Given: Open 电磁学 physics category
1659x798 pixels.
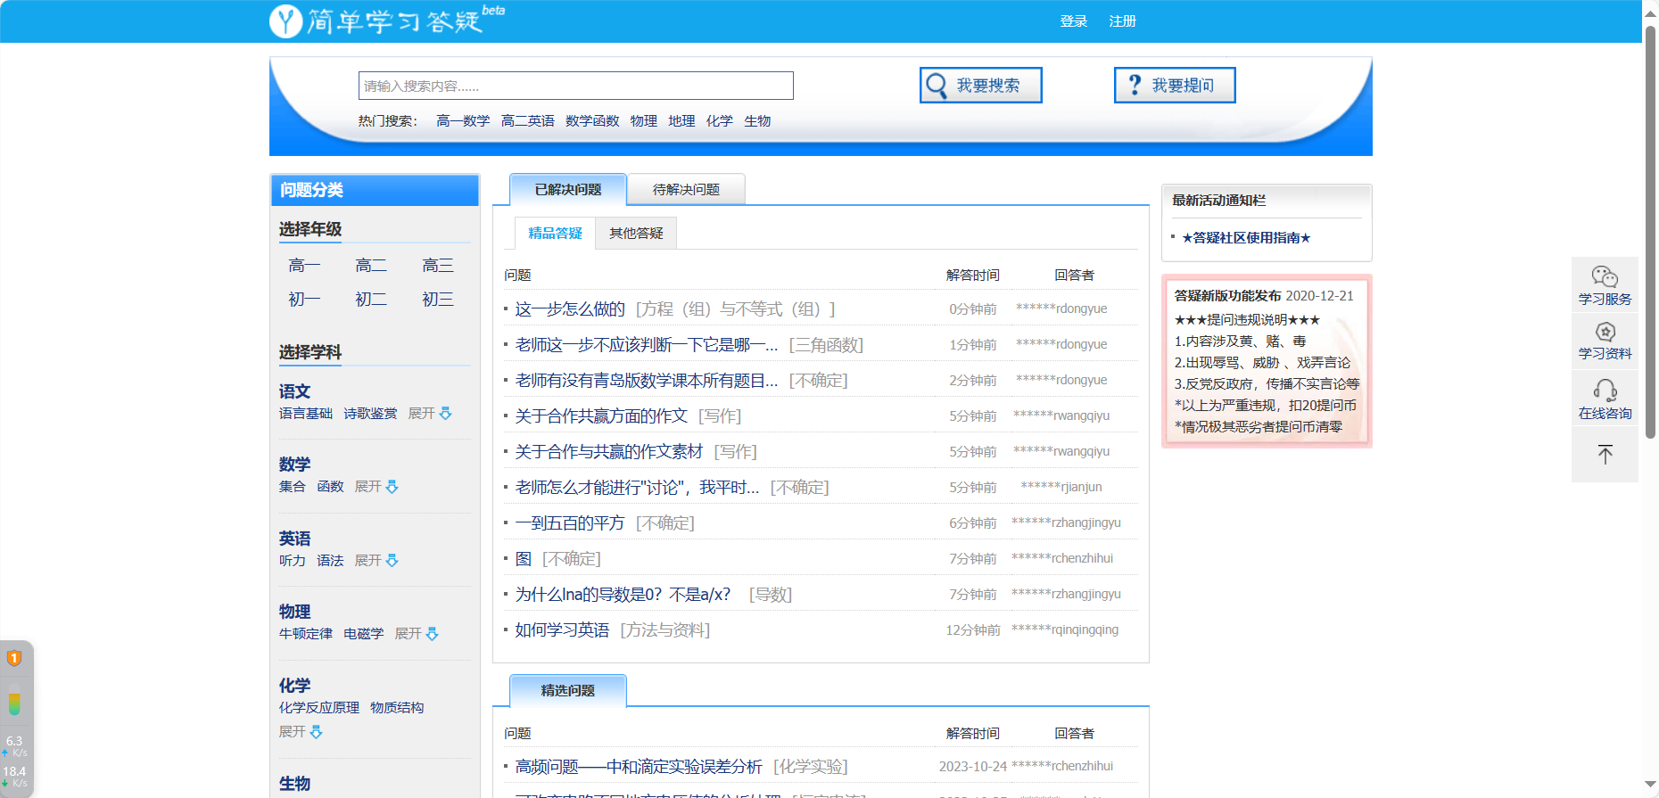Looking at the screenshot, I should 364,634.
